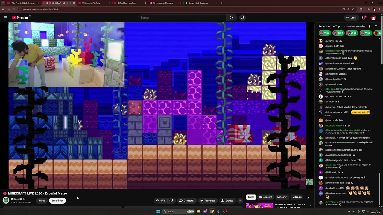Click the Windows taskbar Buscar search box
The height and width of the screenshot is (215, 383).
point(178,211)
